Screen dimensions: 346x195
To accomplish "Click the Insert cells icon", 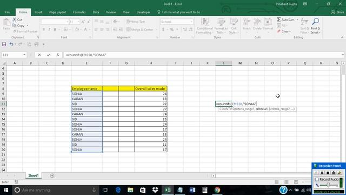I will coord(247,22).
